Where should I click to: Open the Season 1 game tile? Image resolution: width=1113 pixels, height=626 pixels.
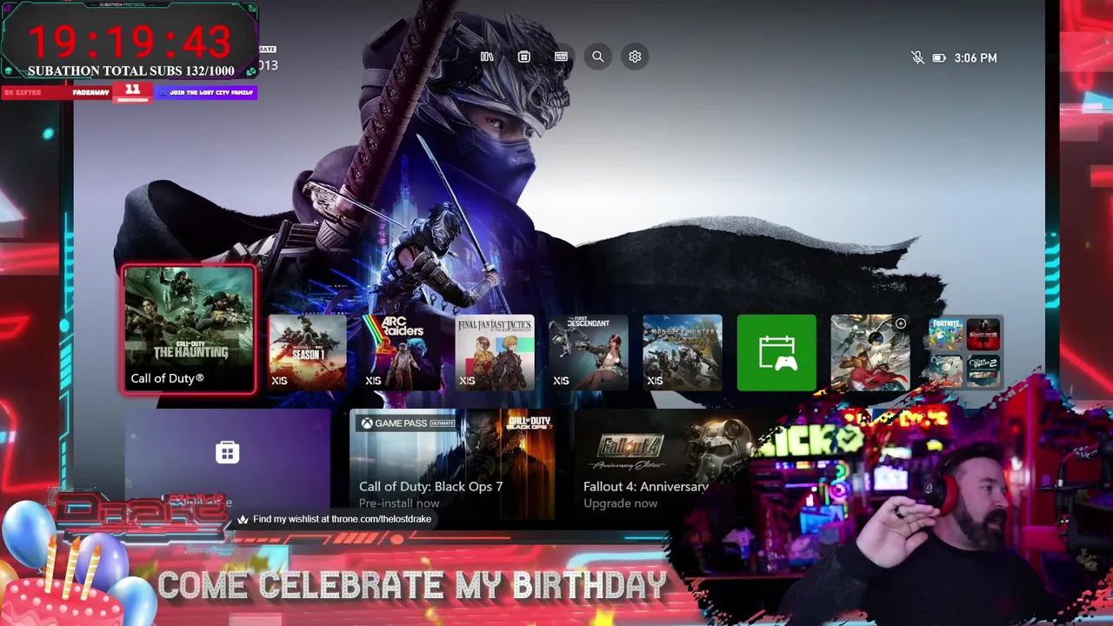(307, 353)
